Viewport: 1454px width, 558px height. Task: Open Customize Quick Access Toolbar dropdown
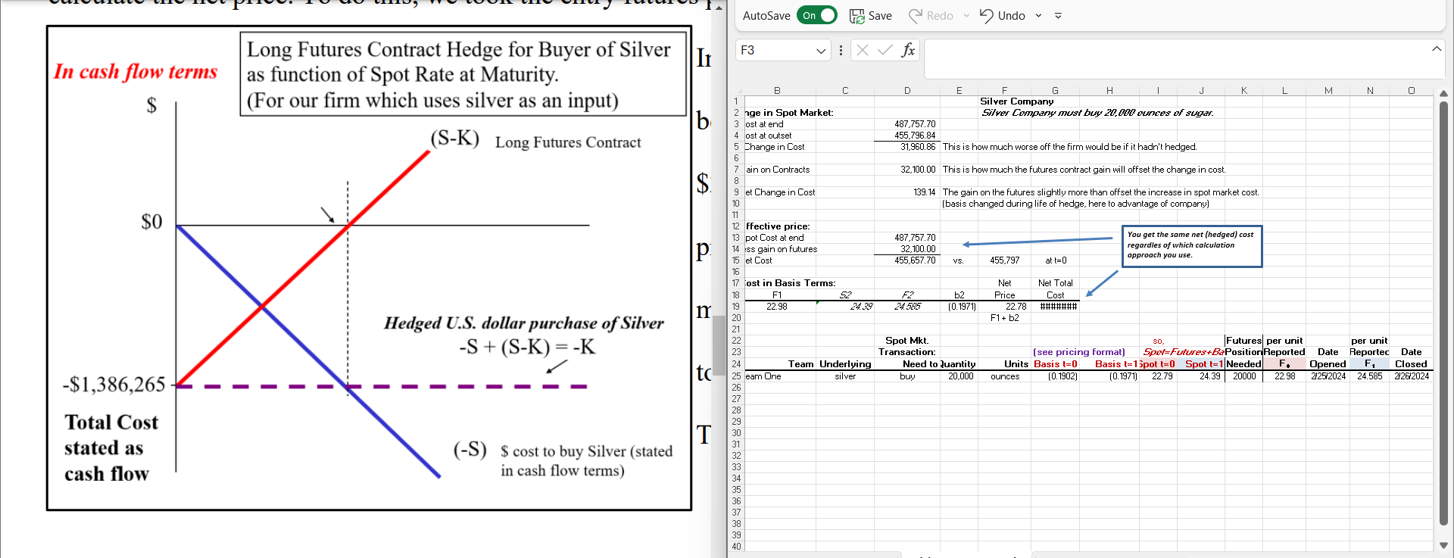[1058, 15]
